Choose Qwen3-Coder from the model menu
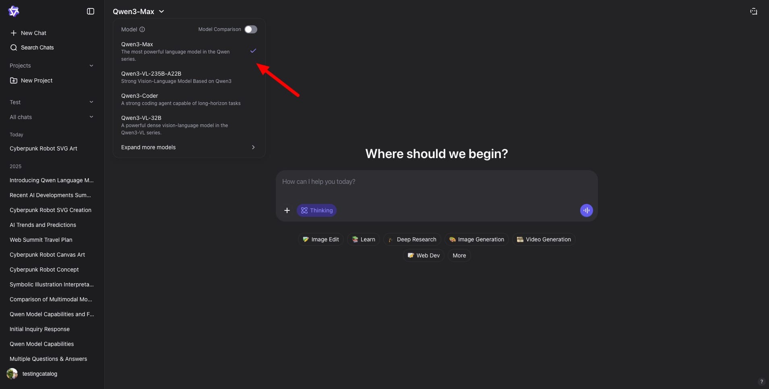The width and height of the screenshot is (769, 389). tap(181, 99)
